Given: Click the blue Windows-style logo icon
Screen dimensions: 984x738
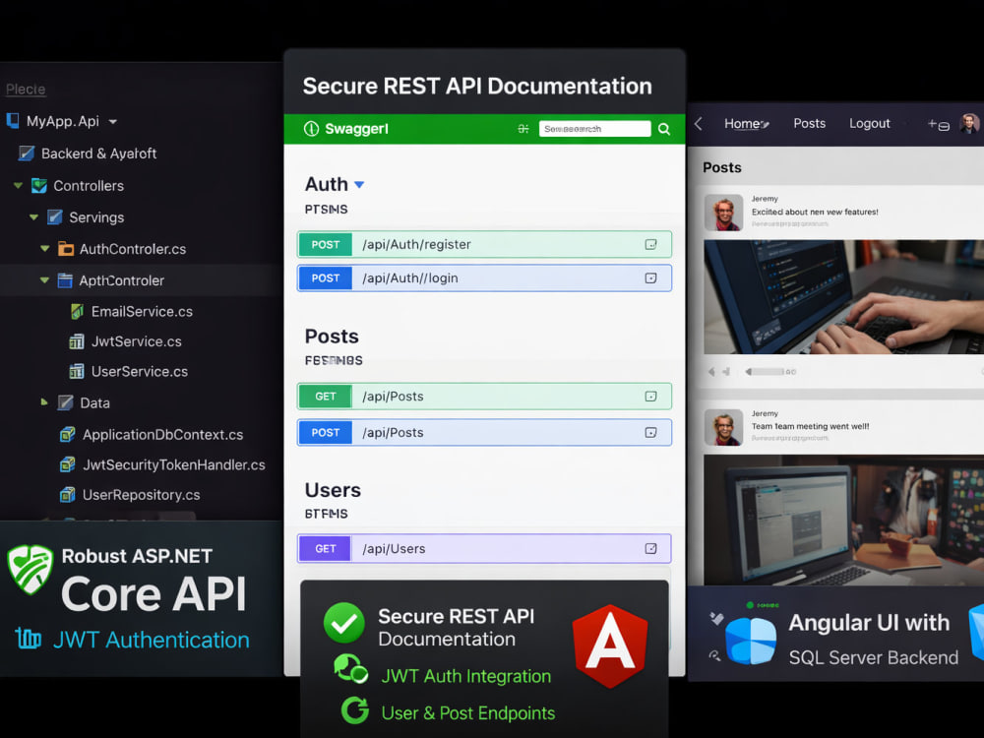Looking at the screenshot, I should [751, 641].
